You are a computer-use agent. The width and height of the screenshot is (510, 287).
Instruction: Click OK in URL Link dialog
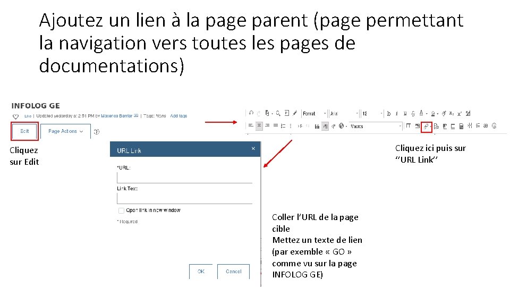point(201,272)
